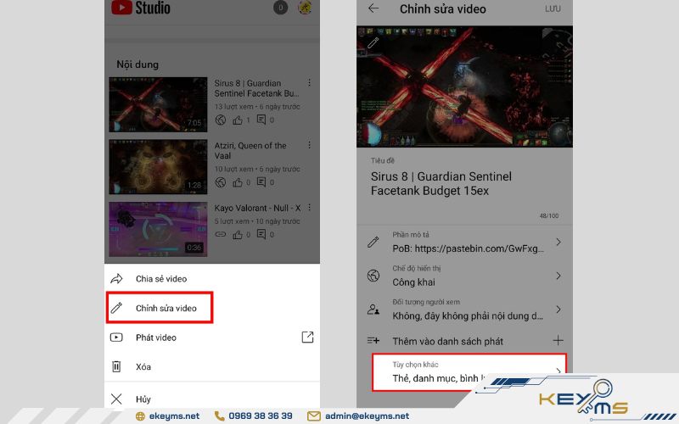Screen dimensions: 679x424
Task: Open Tùy chọn khác options row
Action: point(469,372)
